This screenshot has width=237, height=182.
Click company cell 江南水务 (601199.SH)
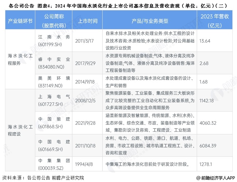(54, 41)
